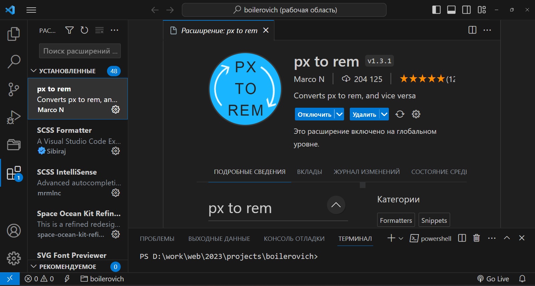
Task: Click the five-star rating
Action: pyautogui.click(x=422, y=79)
